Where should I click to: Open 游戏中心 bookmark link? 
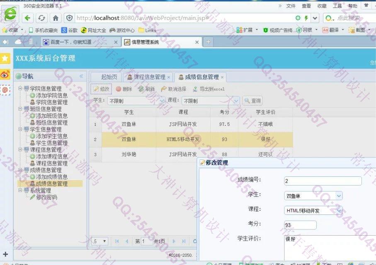(122, 30)
